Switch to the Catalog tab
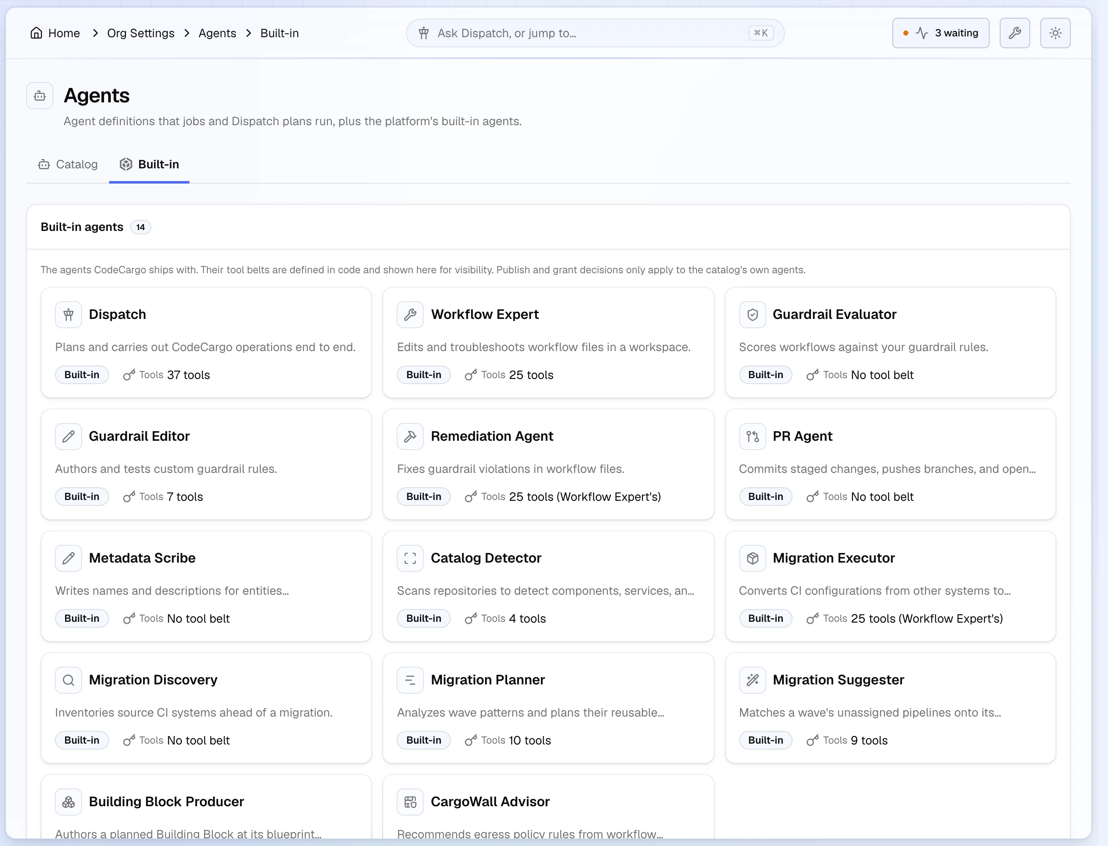Viewport: 1108px width, 846px height. (x=68, y=165)
